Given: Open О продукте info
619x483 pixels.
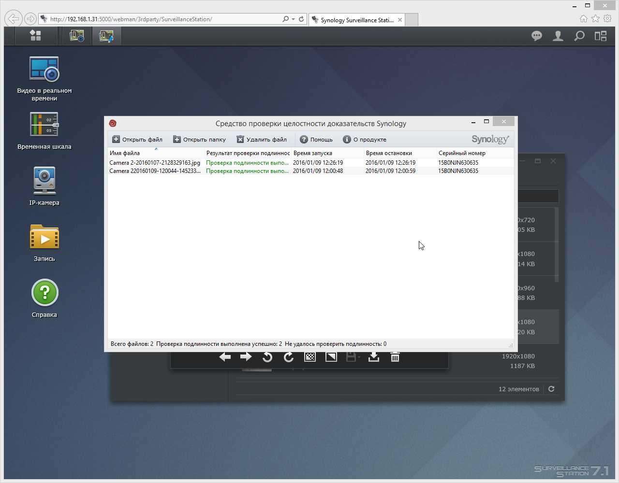Looking at the screenshot, I should point(365,140).
